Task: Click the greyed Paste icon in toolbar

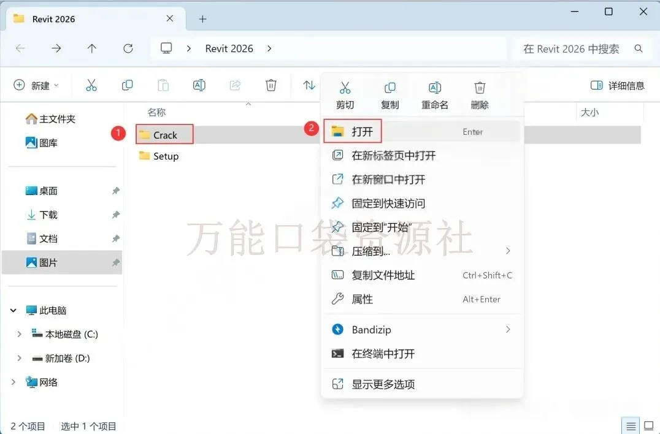Action: coord(163,85)
